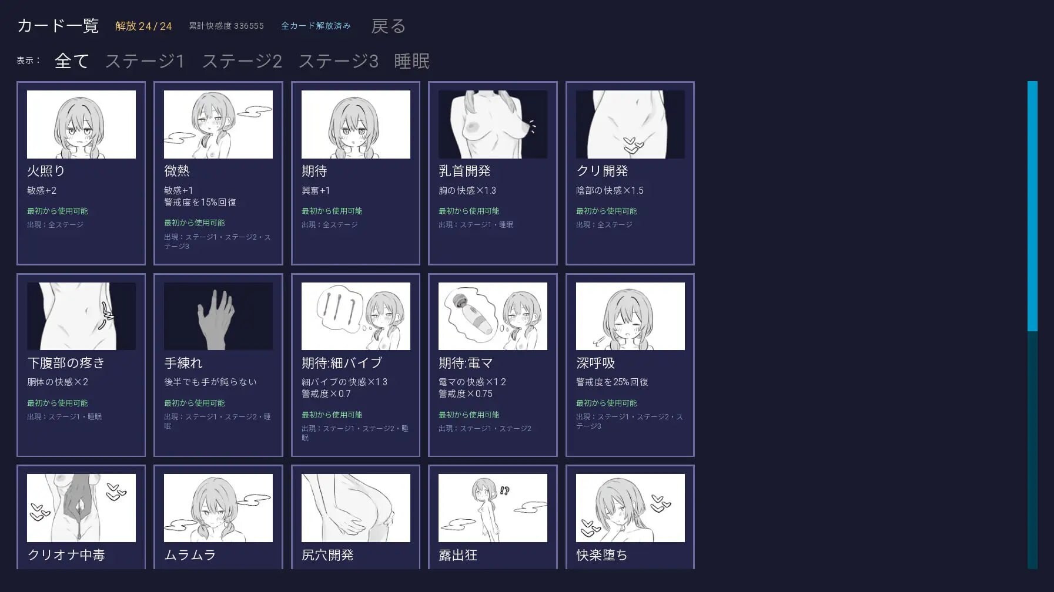Select the ムラムラ card thumbnail
This screenshot has width=1054, height=592.
click(x=218, y=508)
